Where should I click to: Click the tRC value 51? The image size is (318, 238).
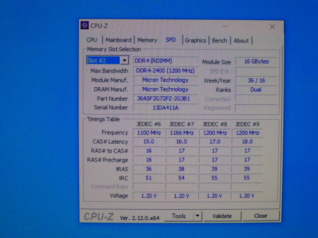tap(149, 178)
